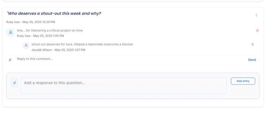
Task: Click the Jacobb Wilson 1:07 PM author line
Action: [58, 50]
